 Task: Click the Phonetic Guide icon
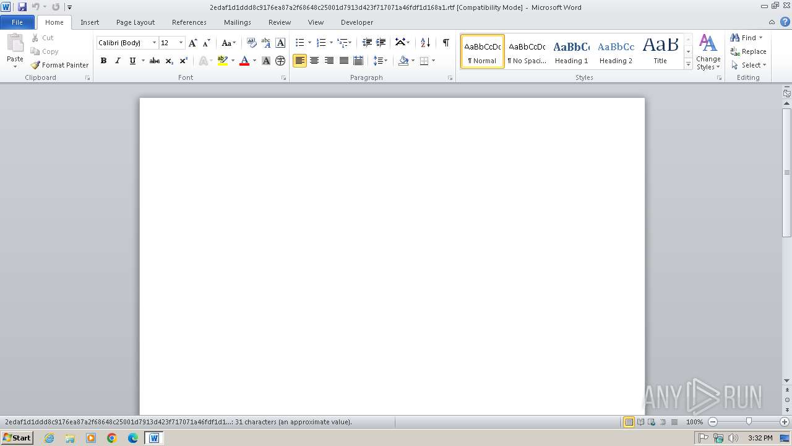click(x=266, y=43)
